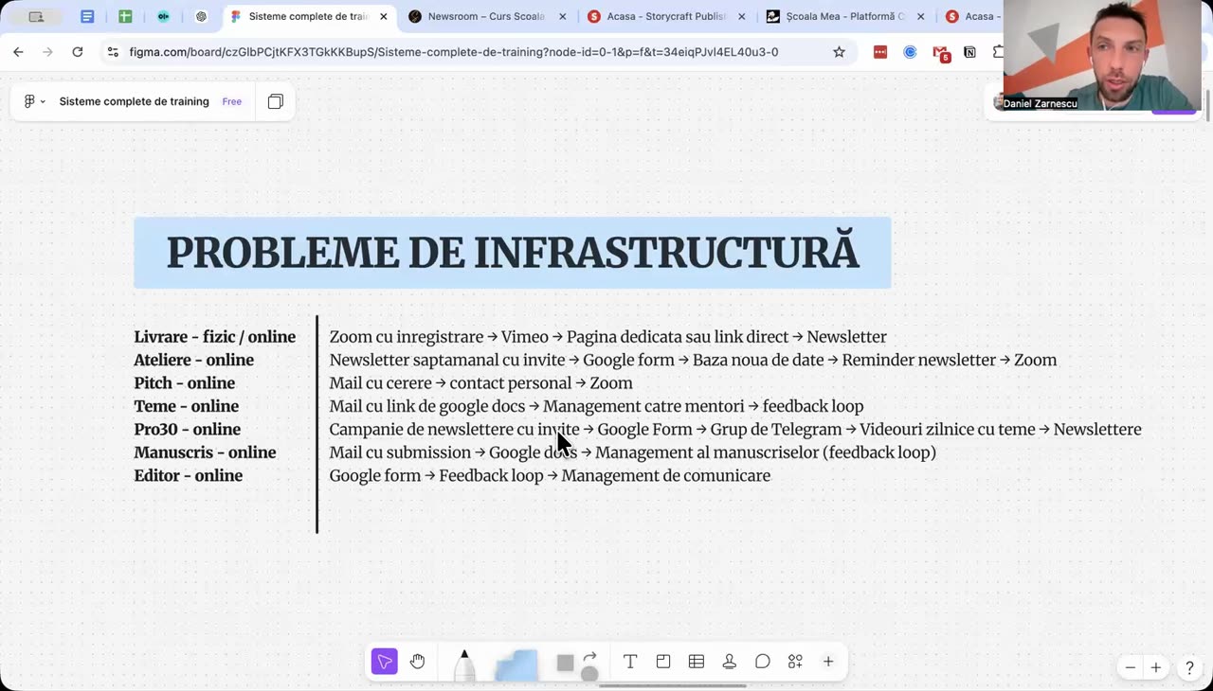Close the Școala Mea tab
The image size is (1213, 691).
click(x=920, y=16)
